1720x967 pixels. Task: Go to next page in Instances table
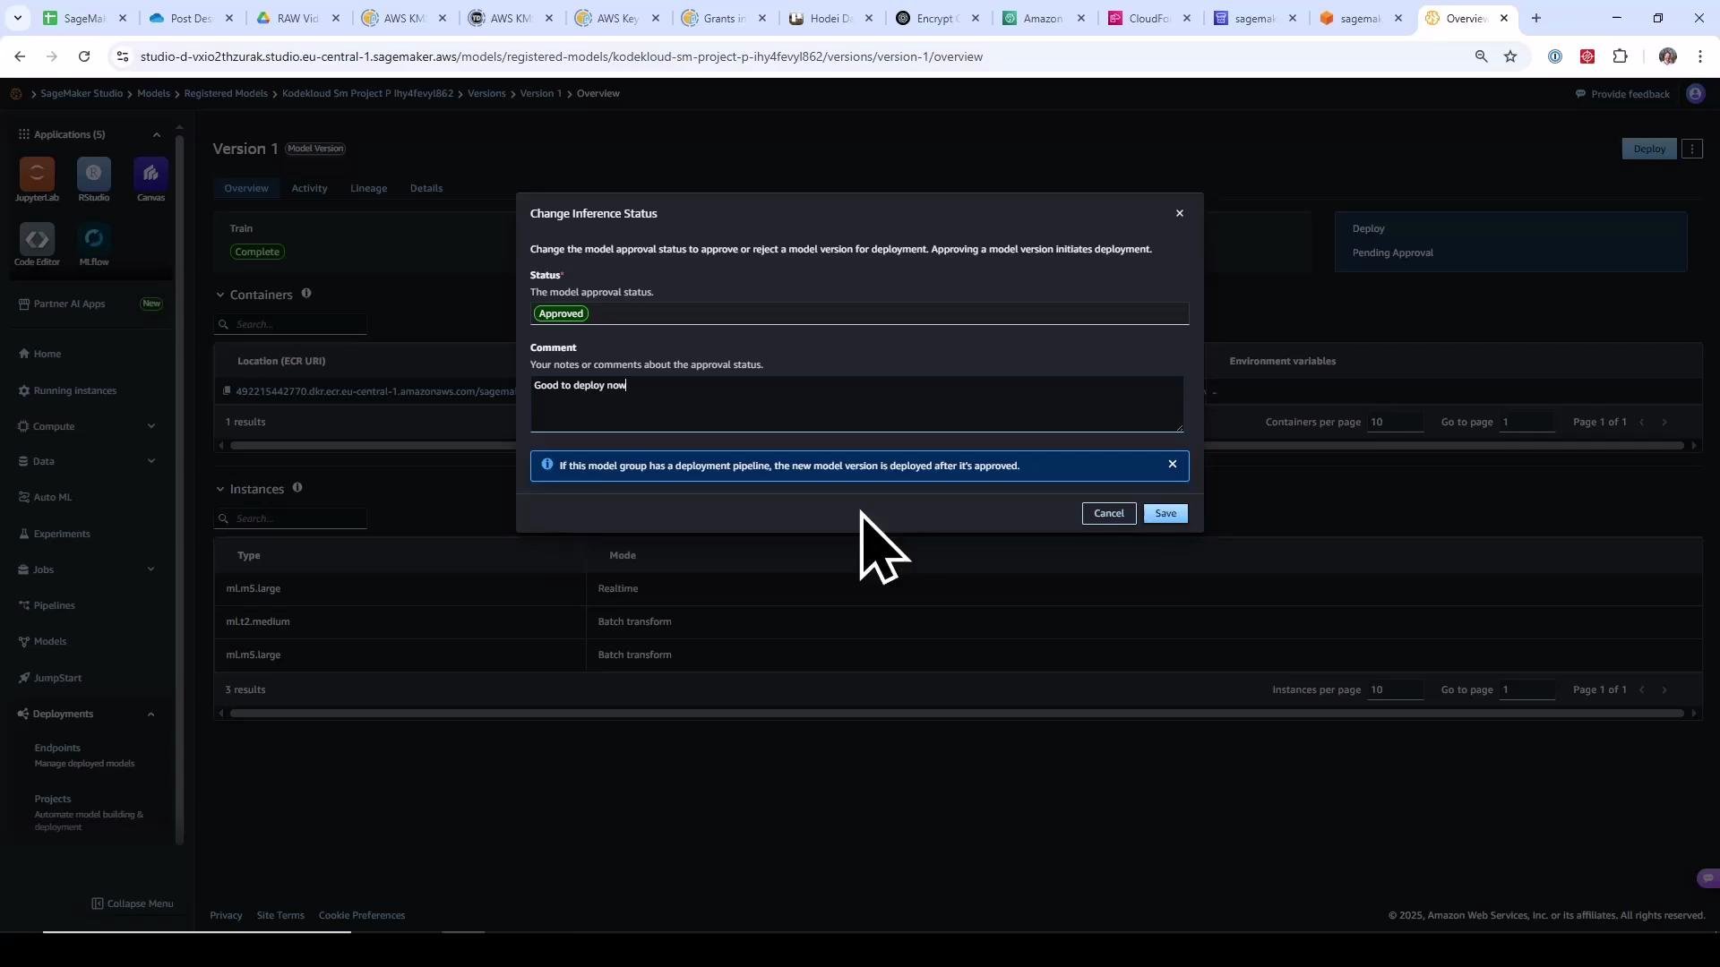click(1664, 689)
